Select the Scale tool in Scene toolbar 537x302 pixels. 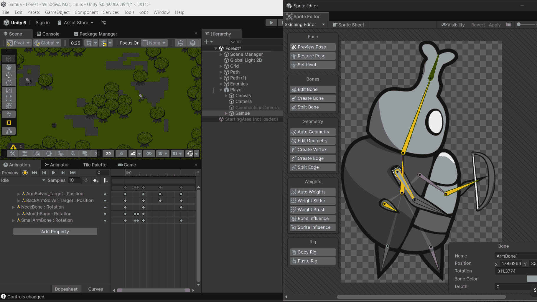coord(9,90)
